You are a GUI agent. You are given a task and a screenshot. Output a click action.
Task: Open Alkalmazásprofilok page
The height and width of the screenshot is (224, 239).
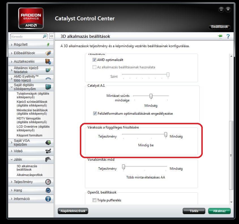(29, 175)
